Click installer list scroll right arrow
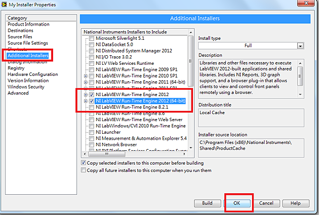This screenshot has width=319, height=215. pyautogui.click(x=184, y=154)
